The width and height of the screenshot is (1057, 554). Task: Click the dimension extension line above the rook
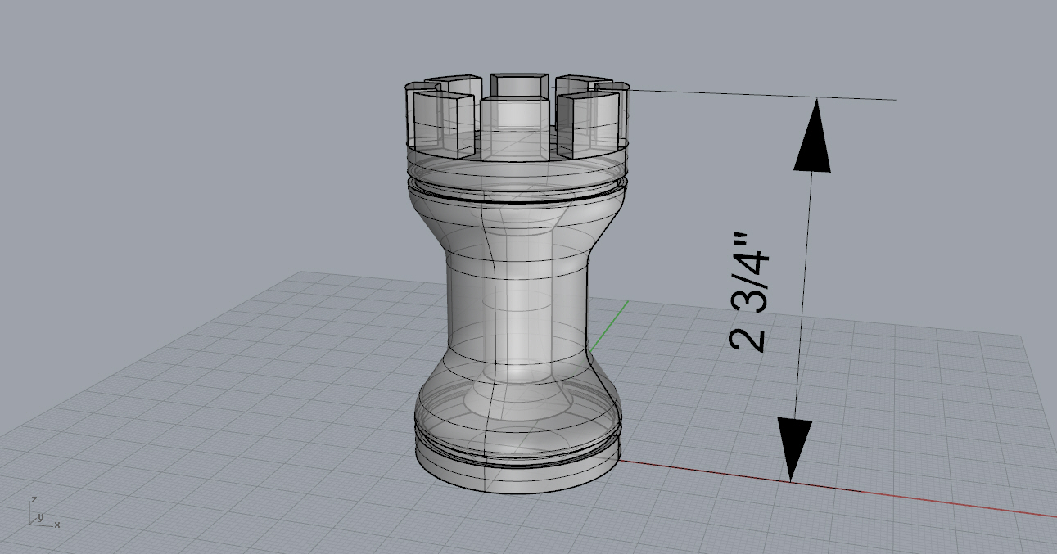(761, 95)
